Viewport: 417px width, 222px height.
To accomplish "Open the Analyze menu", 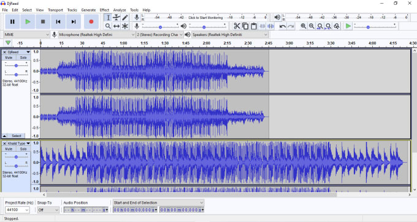I will click(120, 10).
